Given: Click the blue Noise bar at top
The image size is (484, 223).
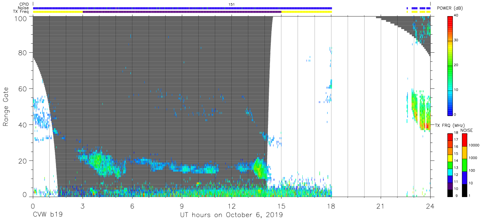Looking at the screenshot, I should 182,8.
